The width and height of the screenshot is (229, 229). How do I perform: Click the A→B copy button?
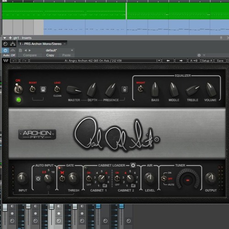coord(194,61)
